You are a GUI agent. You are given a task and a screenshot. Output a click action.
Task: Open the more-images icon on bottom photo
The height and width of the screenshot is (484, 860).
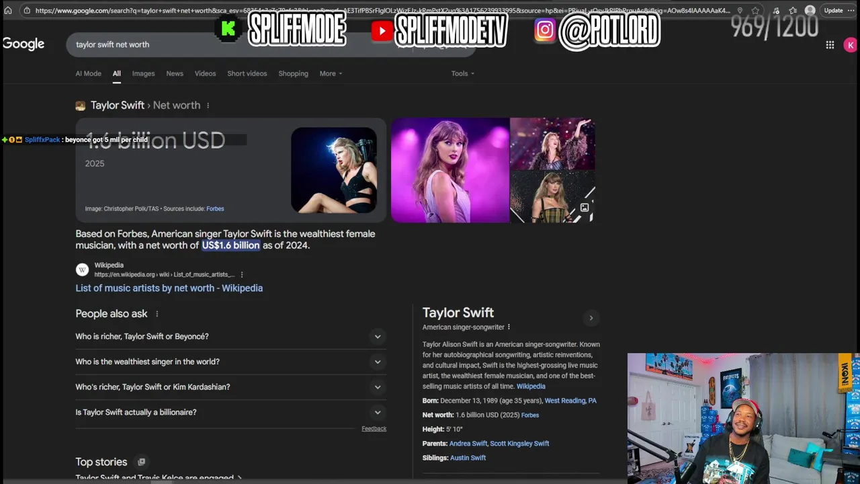point(585,208)
